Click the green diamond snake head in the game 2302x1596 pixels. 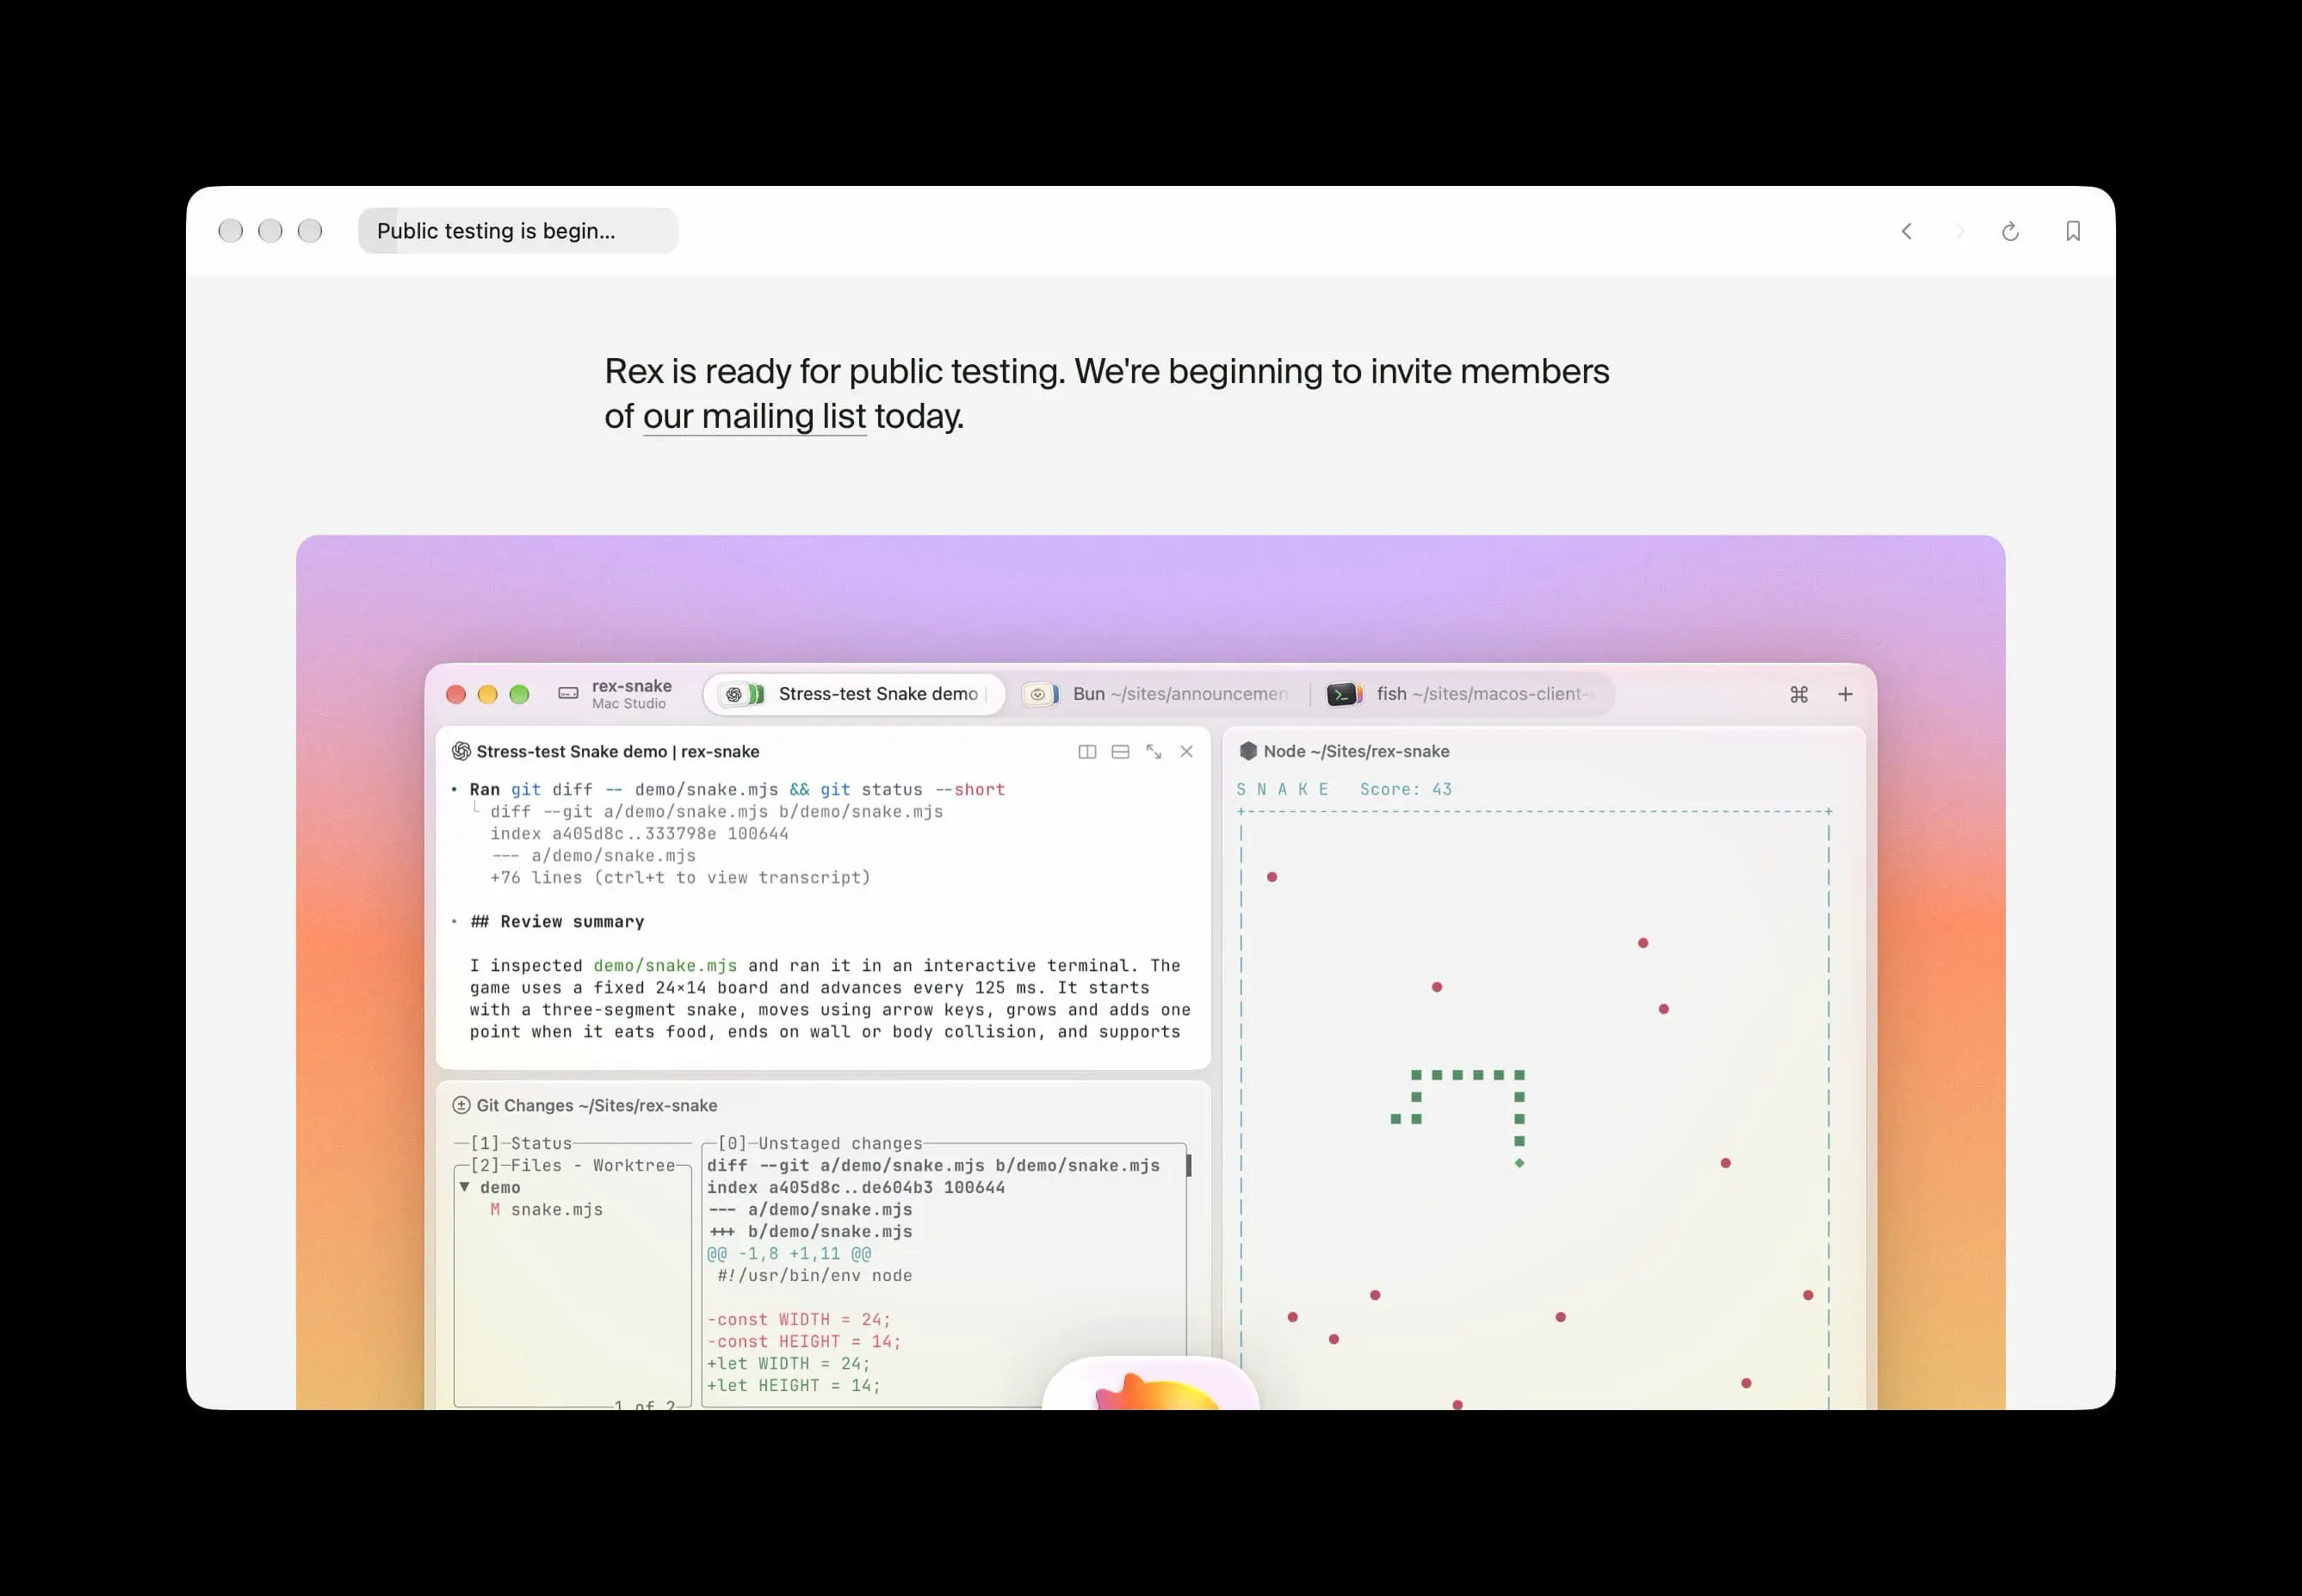(x=1519, y=1163)
